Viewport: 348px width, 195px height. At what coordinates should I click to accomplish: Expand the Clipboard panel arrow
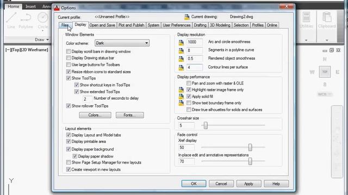coord(327,40)
